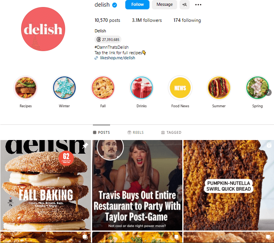Open Message to delish

164,5
